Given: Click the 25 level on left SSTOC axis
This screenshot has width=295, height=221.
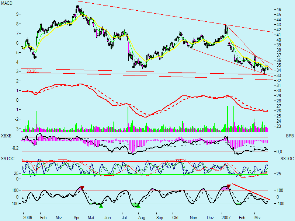Looking at the screenshot, I should pyautogui.click(x=16, y=173).
